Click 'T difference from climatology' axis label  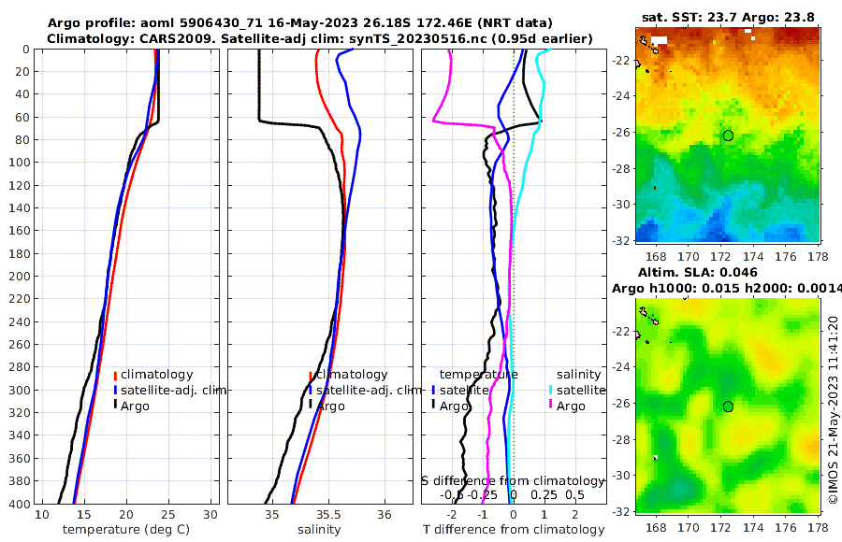coord(514,530)
